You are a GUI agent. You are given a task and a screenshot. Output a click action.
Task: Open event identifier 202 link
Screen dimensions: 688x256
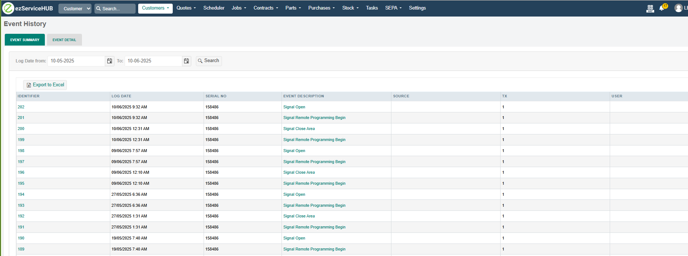(x=21, y=107)
